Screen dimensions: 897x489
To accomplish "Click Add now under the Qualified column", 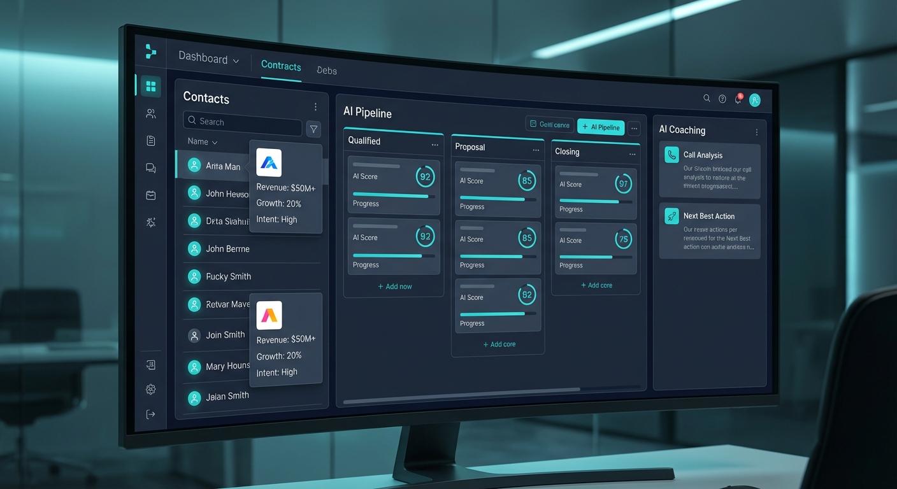I will pos(394,286).
